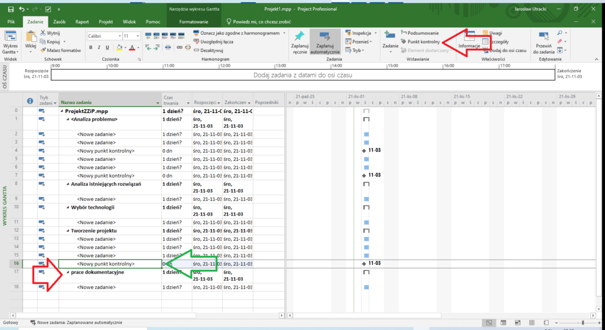This screenshot has height=330, width=605.
Task: Open the Calibri font name dropdown
Action: 118,36
